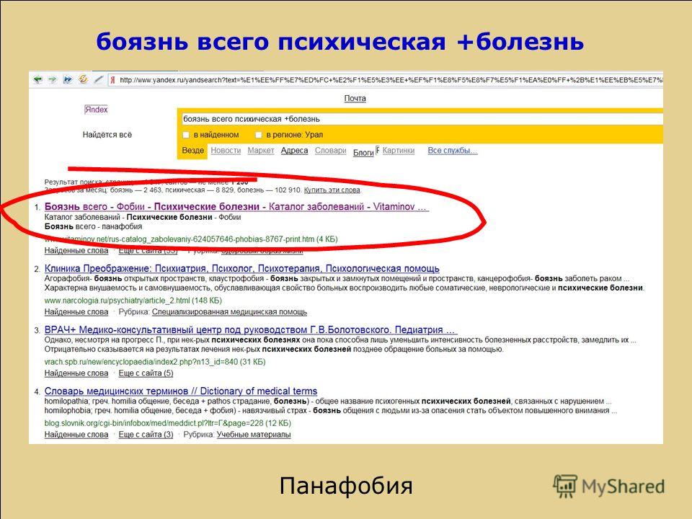Image resolution: width=692 pixels, height=519 pixels.
Task: Open the Почта link
Action: [355, 98]
